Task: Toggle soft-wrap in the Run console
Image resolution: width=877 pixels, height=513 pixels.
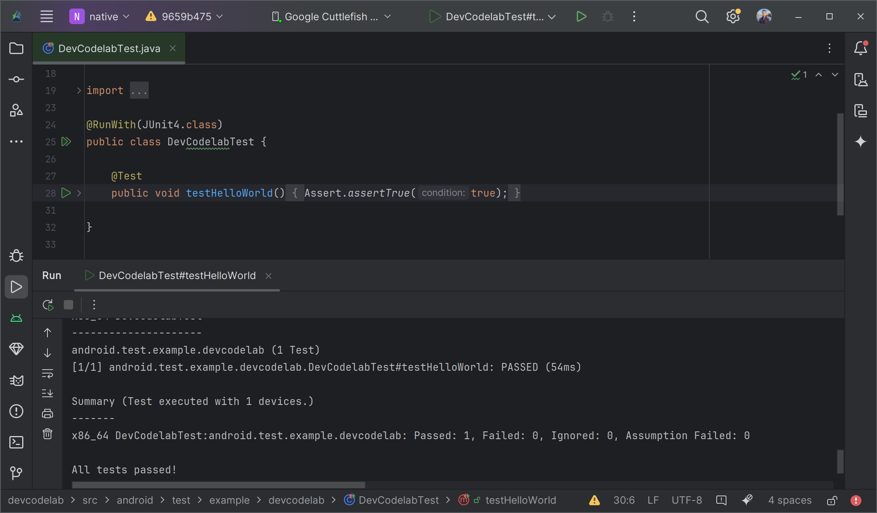Action: 47,373
